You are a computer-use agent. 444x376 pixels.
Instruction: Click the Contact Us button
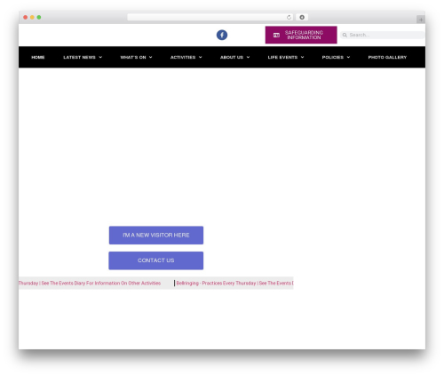click(156, 260)
